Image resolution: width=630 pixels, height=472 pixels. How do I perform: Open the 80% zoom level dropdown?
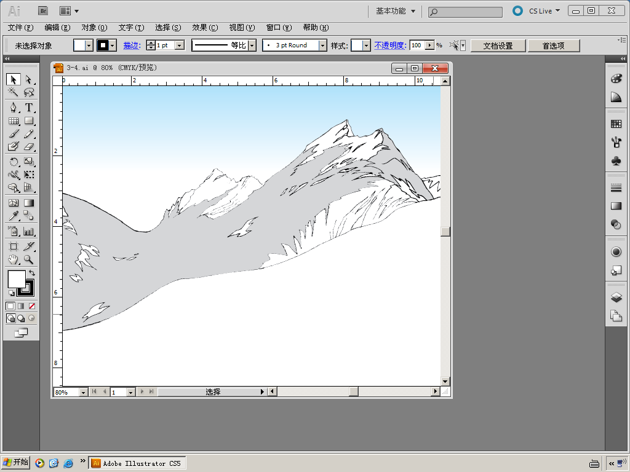(x=83, y=392)
